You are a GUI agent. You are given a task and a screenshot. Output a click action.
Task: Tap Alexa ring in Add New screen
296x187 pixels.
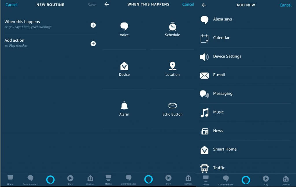pos(246,180)
